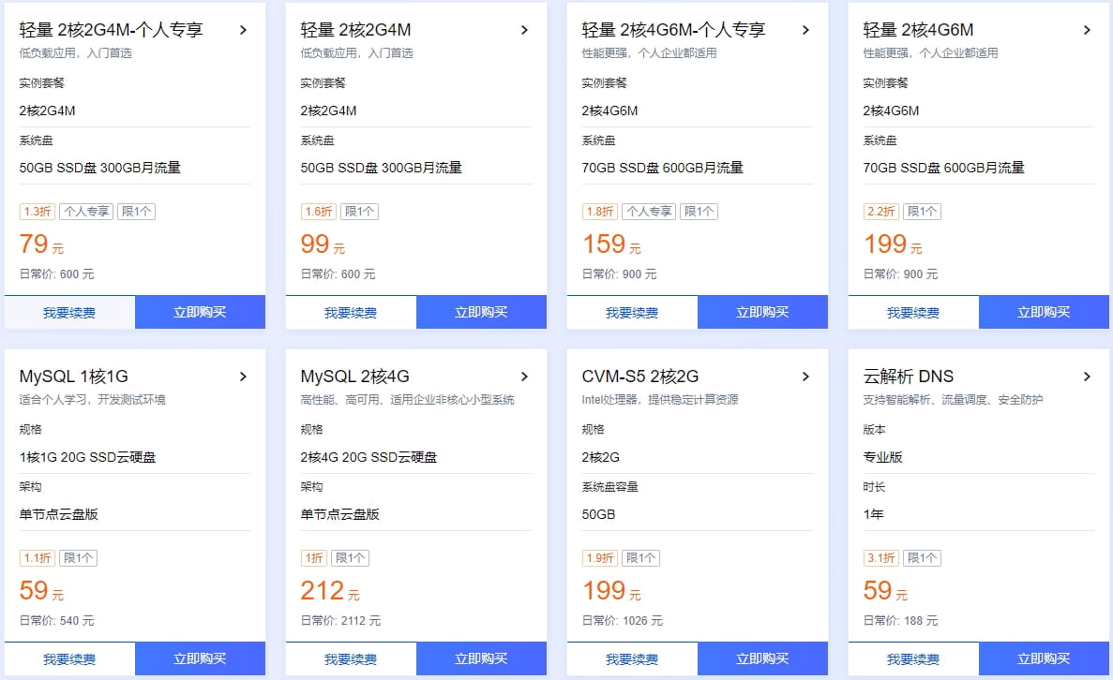The width and height of the screenshot is (1113, 680).
Task: Open details via the CVM-S5 2核2G chevron
Action: pyautogui.click(x=805, y=376)
